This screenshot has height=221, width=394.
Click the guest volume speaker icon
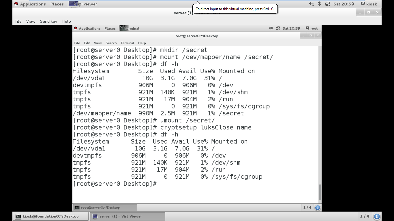tap(271, 28)
